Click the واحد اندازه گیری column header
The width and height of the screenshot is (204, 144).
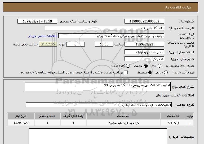(x=73, y=116)
